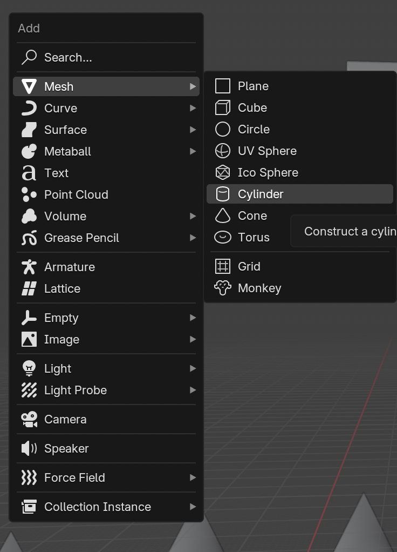Add a Plane mesh
This screenshot has width=397, height=552.
pyautogui.click(x=253, y=86)
